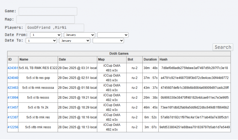Open game ID 413994 link
Viewport: 238px width, 140px height.
(x=13, y=98)
